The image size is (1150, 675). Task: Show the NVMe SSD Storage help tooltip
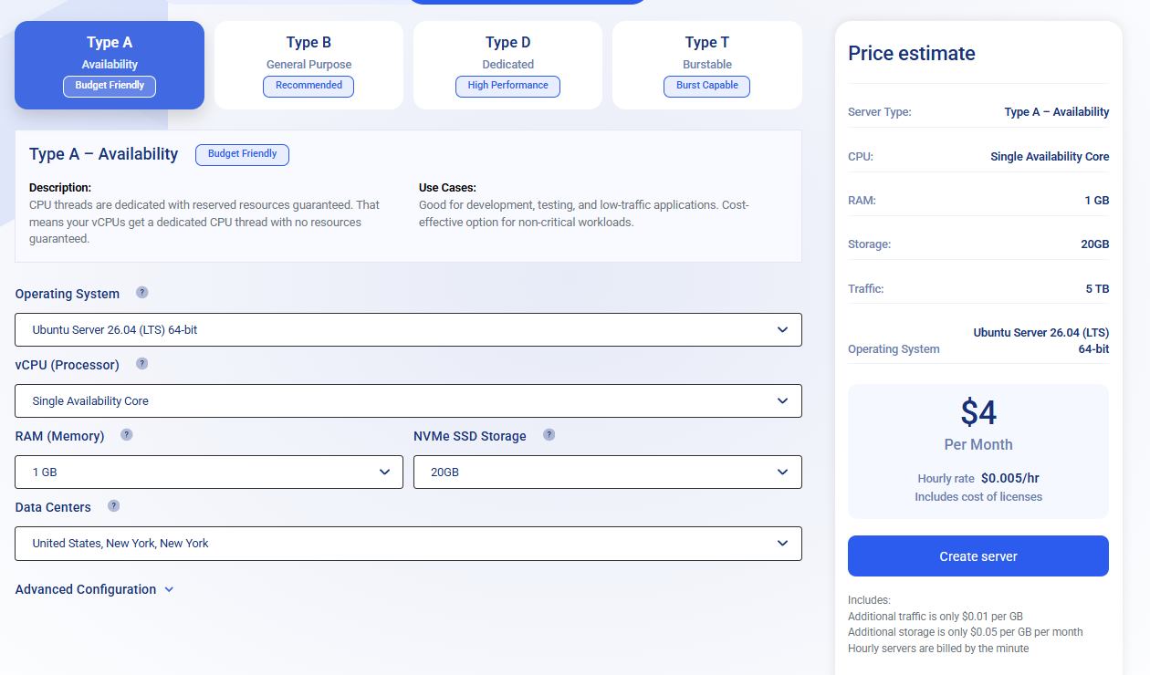[x=549, y=435]
